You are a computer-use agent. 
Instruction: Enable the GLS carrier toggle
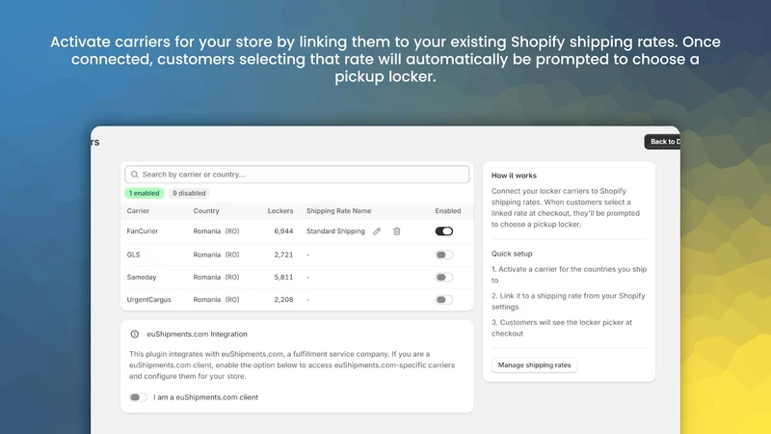point(444,255)
